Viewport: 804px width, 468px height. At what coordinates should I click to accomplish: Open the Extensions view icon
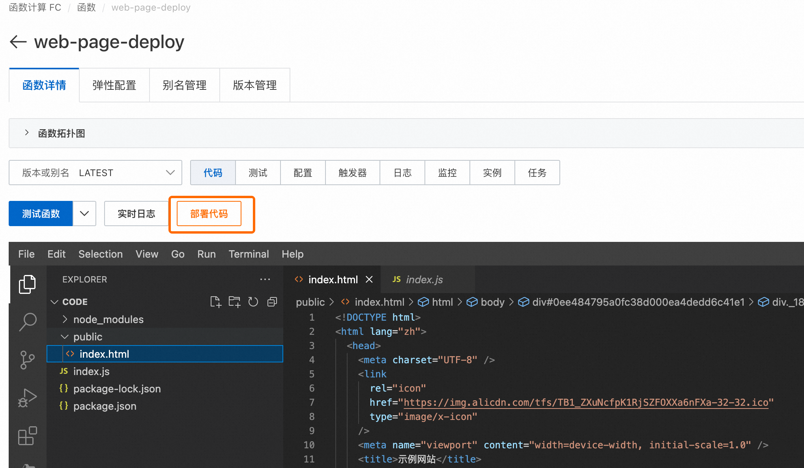27,436
